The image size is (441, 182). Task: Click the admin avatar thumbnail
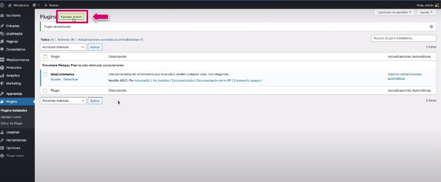pos(437,5)
